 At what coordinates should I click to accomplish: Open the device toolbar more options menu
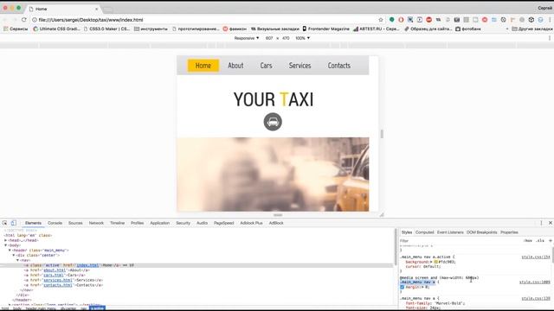click(550, 38)
